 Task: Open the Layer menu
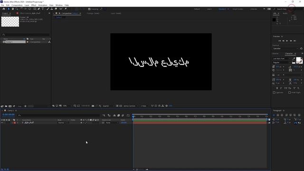(27, 5)
